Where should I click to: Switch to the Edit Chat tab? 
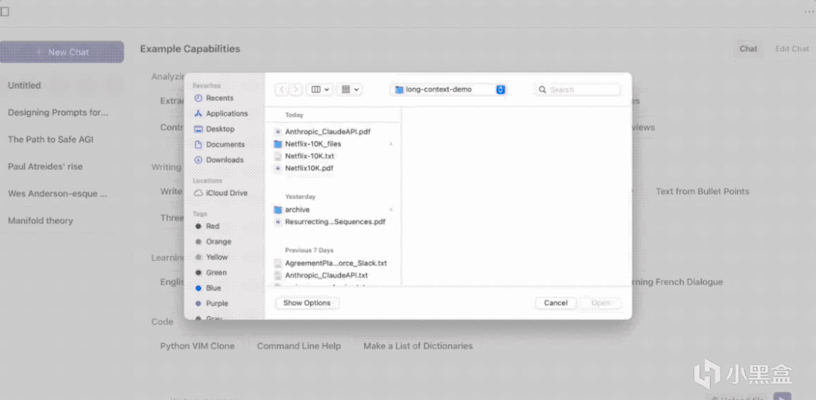(792, 49)
